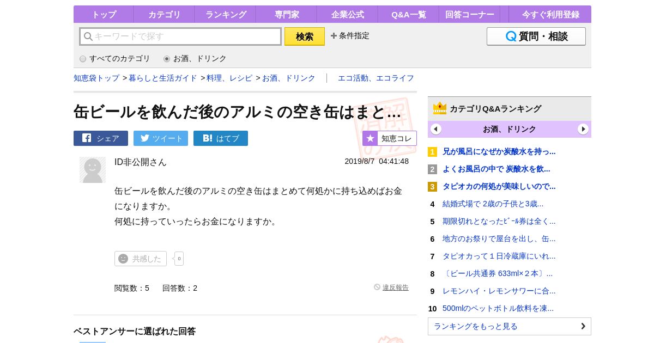
Task: Open お酒、ドリンク breadcrumb link
Action: [289, 78]
